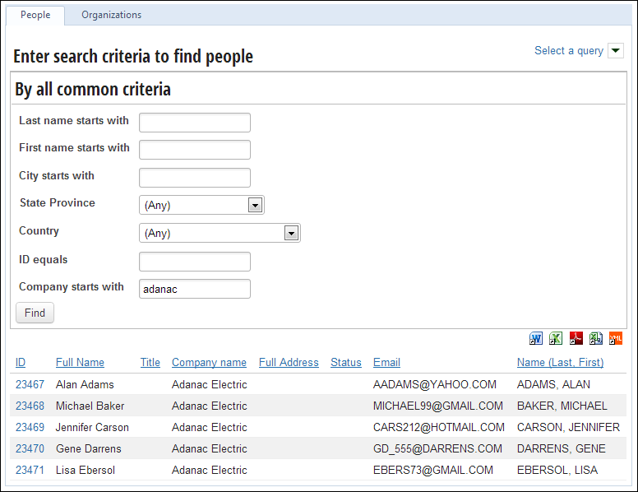The image size is (638, 492).
Task: Expand the Country dropdown
Action: [291, 234]
